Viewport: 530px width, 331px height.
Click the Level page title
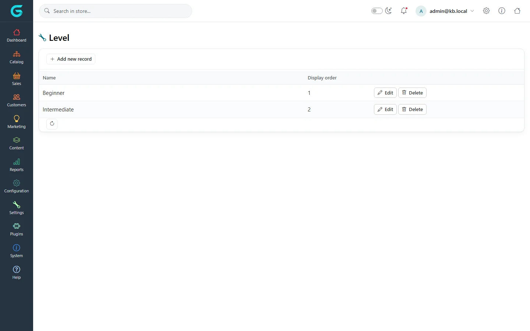coord(59,38)
